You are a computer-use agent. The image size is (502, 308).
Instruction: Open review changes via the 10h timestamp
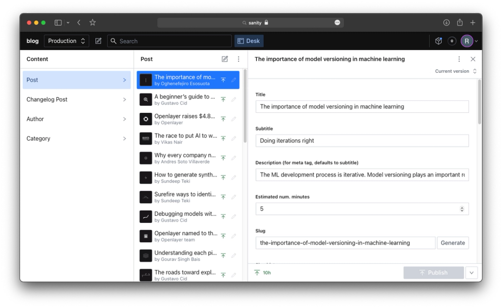[x=263, y=272]
